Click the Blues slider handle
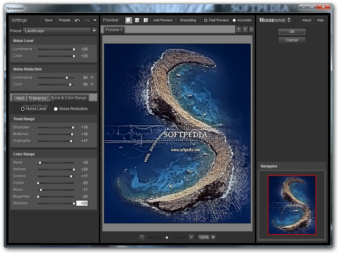Viewport: 339px width, 254px height. click(41, 190)
